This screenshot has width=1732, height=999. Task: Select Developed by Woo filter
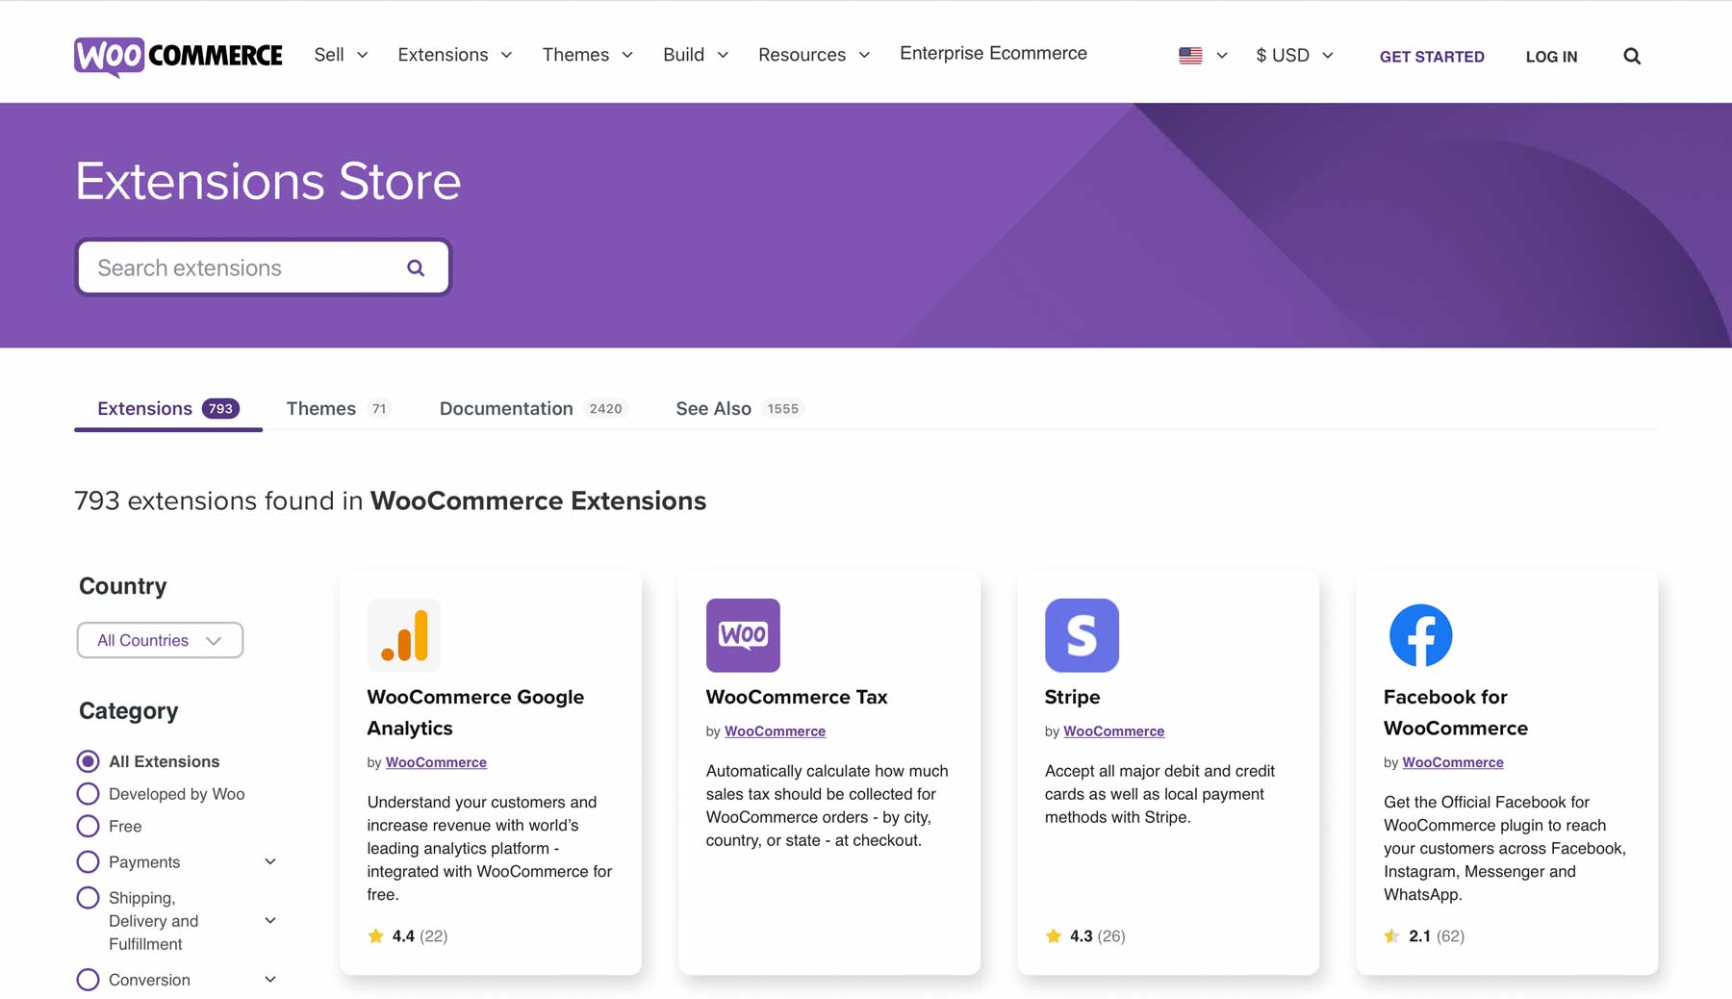point(88,793)
